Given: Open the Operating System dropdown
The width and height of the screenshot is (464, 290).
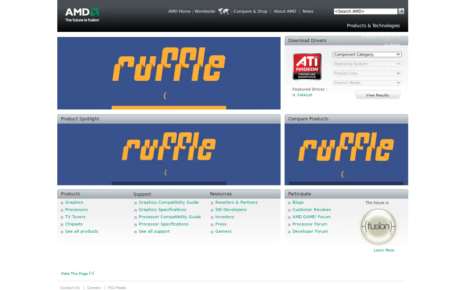Looking at the screenshot, I should click(x=367, y=64).
